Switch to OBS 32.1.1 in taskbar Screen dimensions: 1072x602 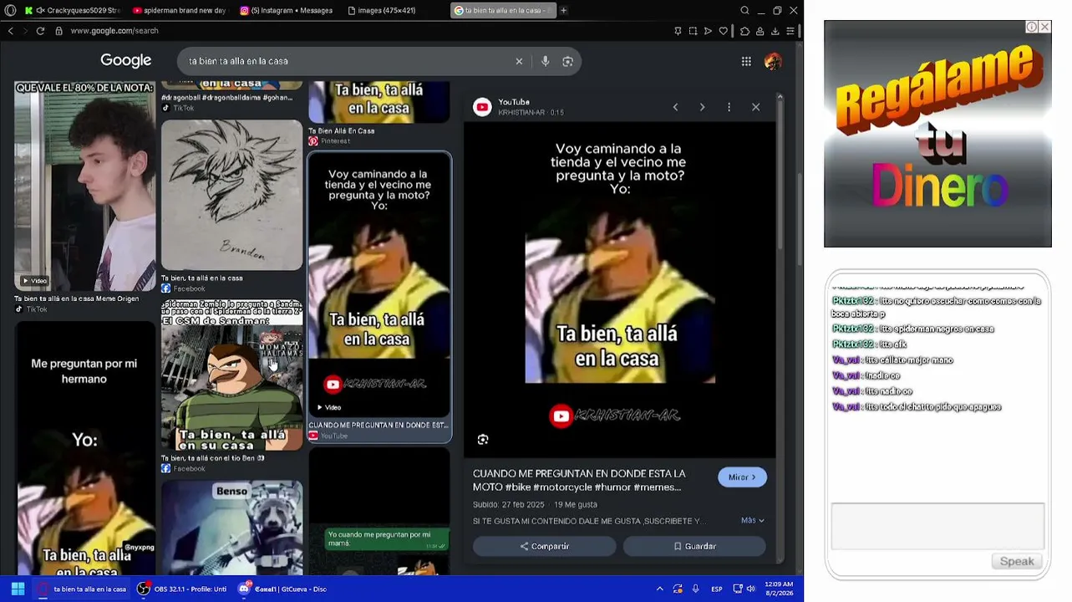181,589
